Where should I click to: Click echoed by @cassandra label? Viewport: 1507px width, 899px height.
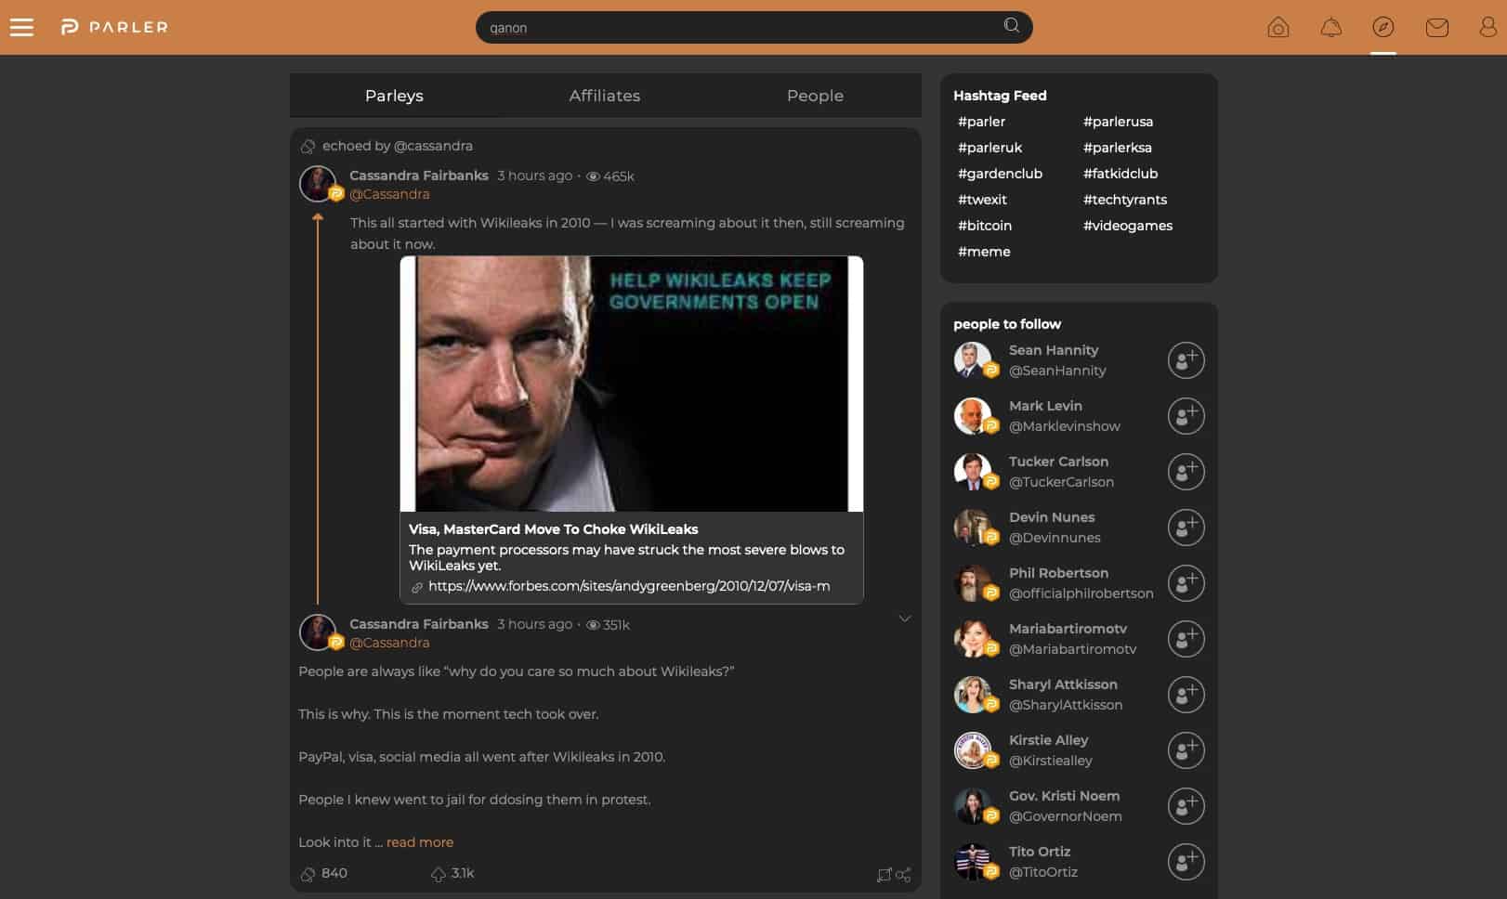point(398,146)
